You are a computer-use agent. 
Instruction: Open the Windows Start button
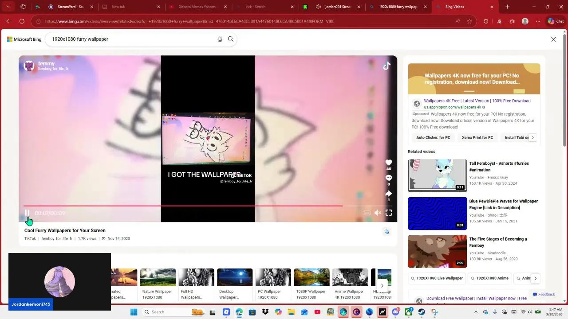click(x=134, y=312)
